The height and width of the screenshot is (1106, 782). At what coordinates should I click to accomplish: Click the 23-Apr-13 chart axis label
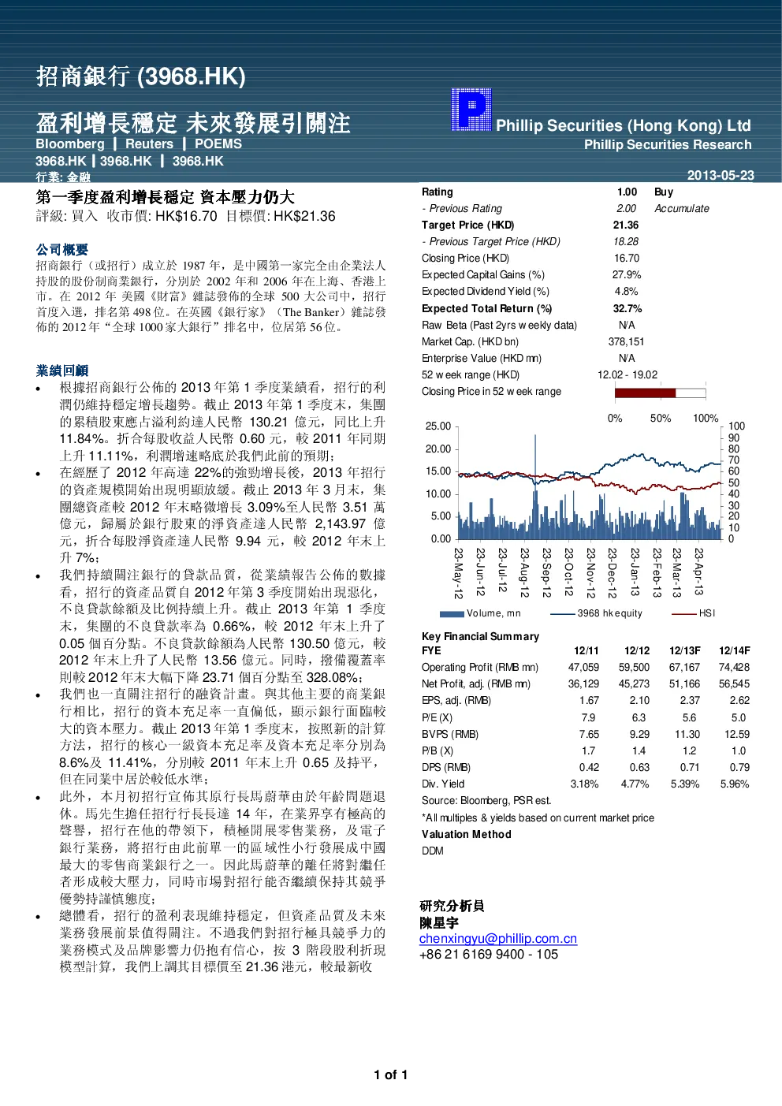pos(698,572)
